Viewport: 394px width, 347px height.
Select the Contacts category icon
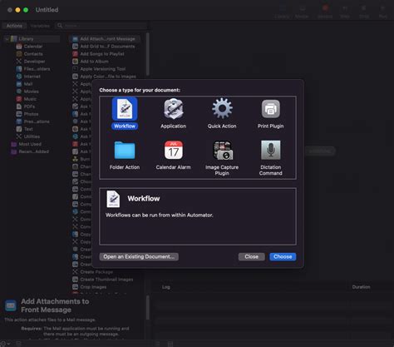click(19, 54)
